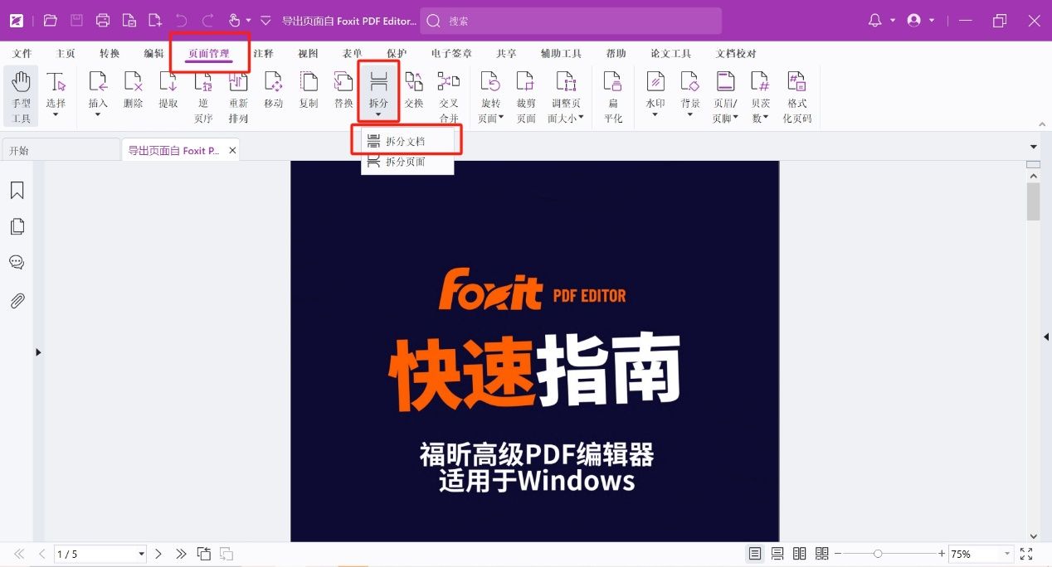Viewport: 1052px width, 567px height.
Task: Open the comments panel in sidebar
Action: [17, 263]
